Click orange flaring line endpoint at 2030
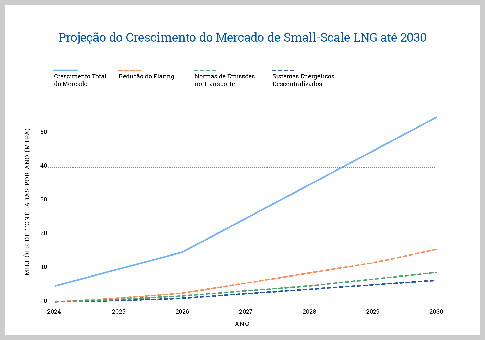 coord(436,249)
